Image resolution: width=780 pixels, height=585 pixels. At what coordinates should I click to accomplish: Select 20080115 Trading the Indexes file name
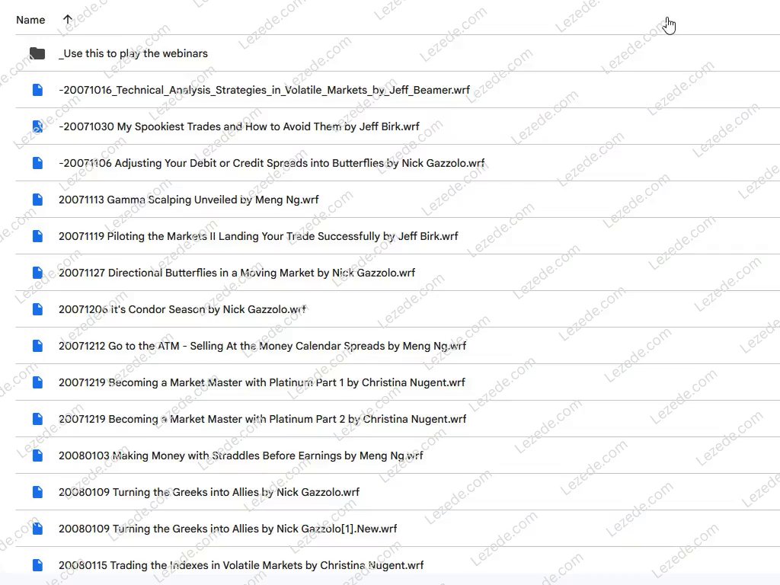click(241, 565)
